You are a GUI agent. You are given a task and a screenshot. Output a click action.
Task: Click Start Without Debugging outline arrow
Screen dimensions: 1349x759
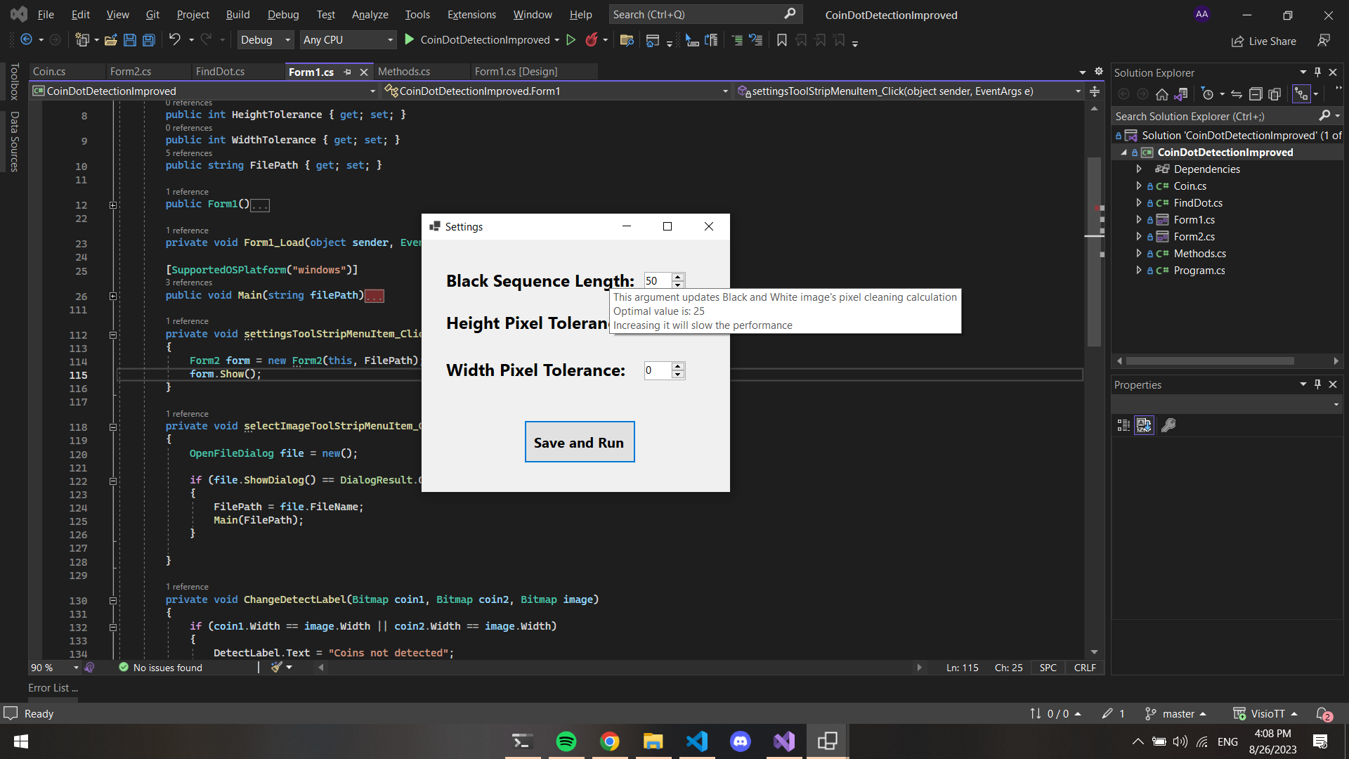click(571, 40)
